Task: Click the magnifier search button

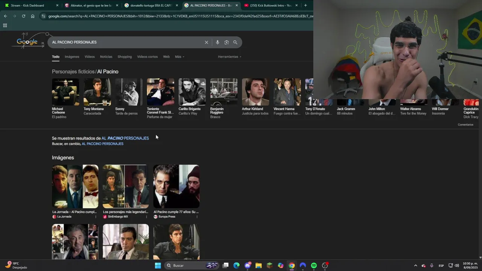Action: (235, 42)
